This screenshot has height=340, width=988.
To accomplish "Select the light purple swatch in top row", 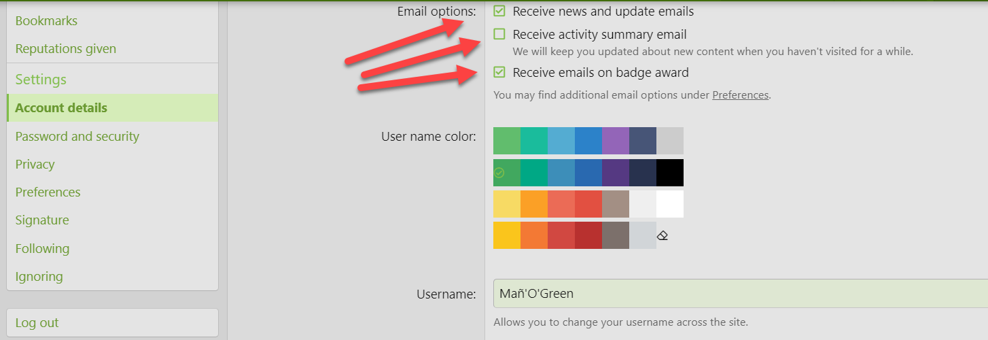I will [x=615, y=141].
